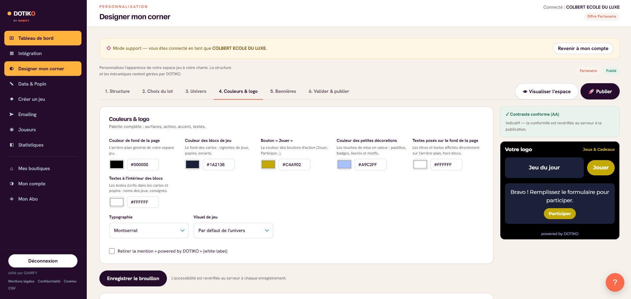This screenshot has height=299, width=631.
Task: Open the CGV footer link
Action: coord(12,288)
